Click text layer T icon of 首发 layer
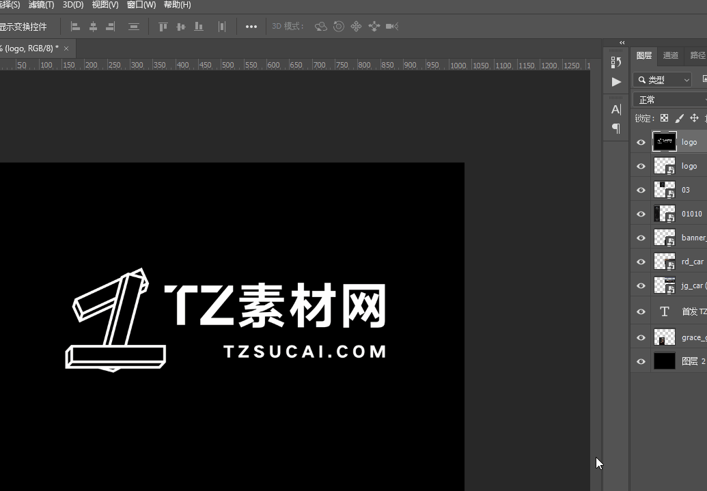Viewport: 707px width, 491px height. click(x=664, y=311)
